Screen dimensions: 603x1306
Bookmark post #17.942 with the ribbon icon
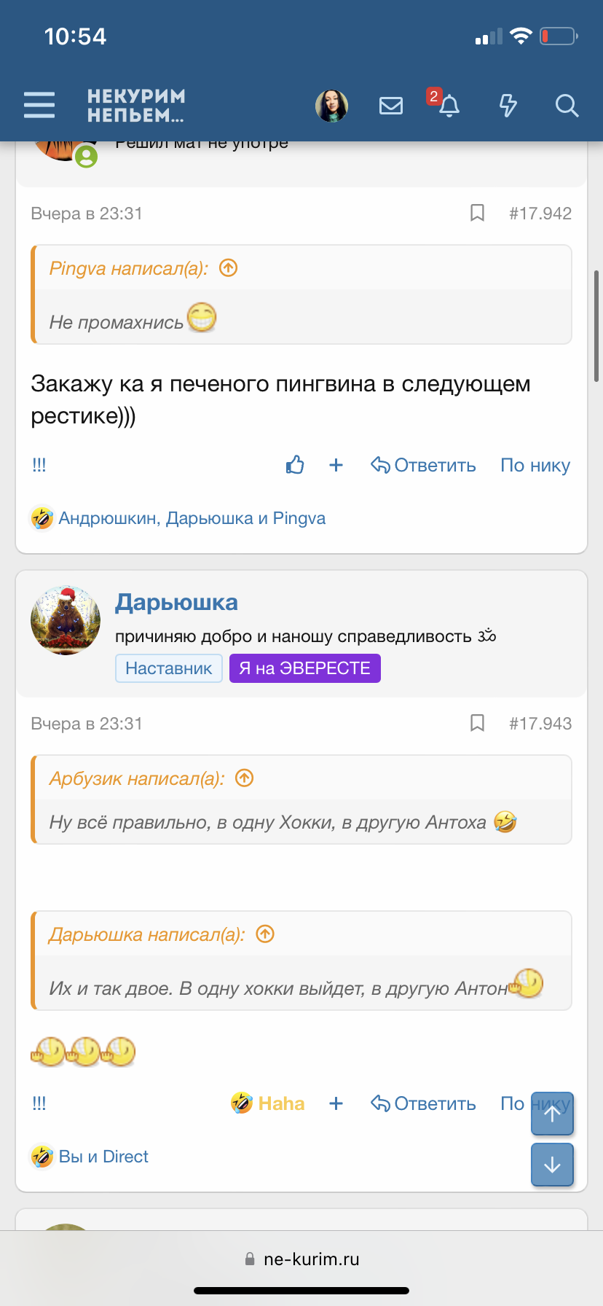477,213
